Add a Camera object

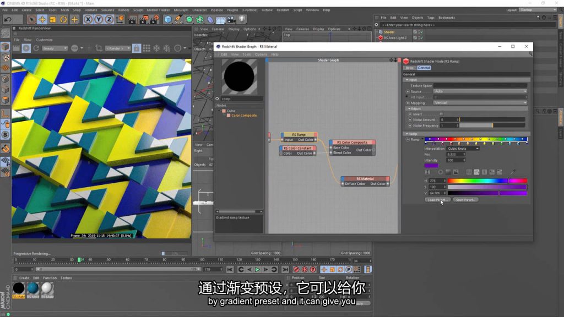(231, 19)
